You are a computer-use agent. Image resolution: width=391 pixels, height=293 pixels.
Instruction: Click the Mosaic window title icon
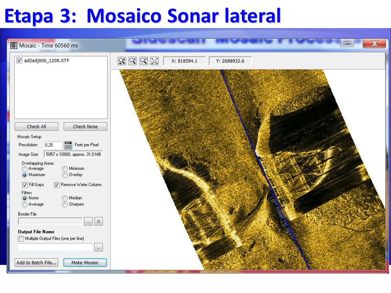click(x=13, y=45)
